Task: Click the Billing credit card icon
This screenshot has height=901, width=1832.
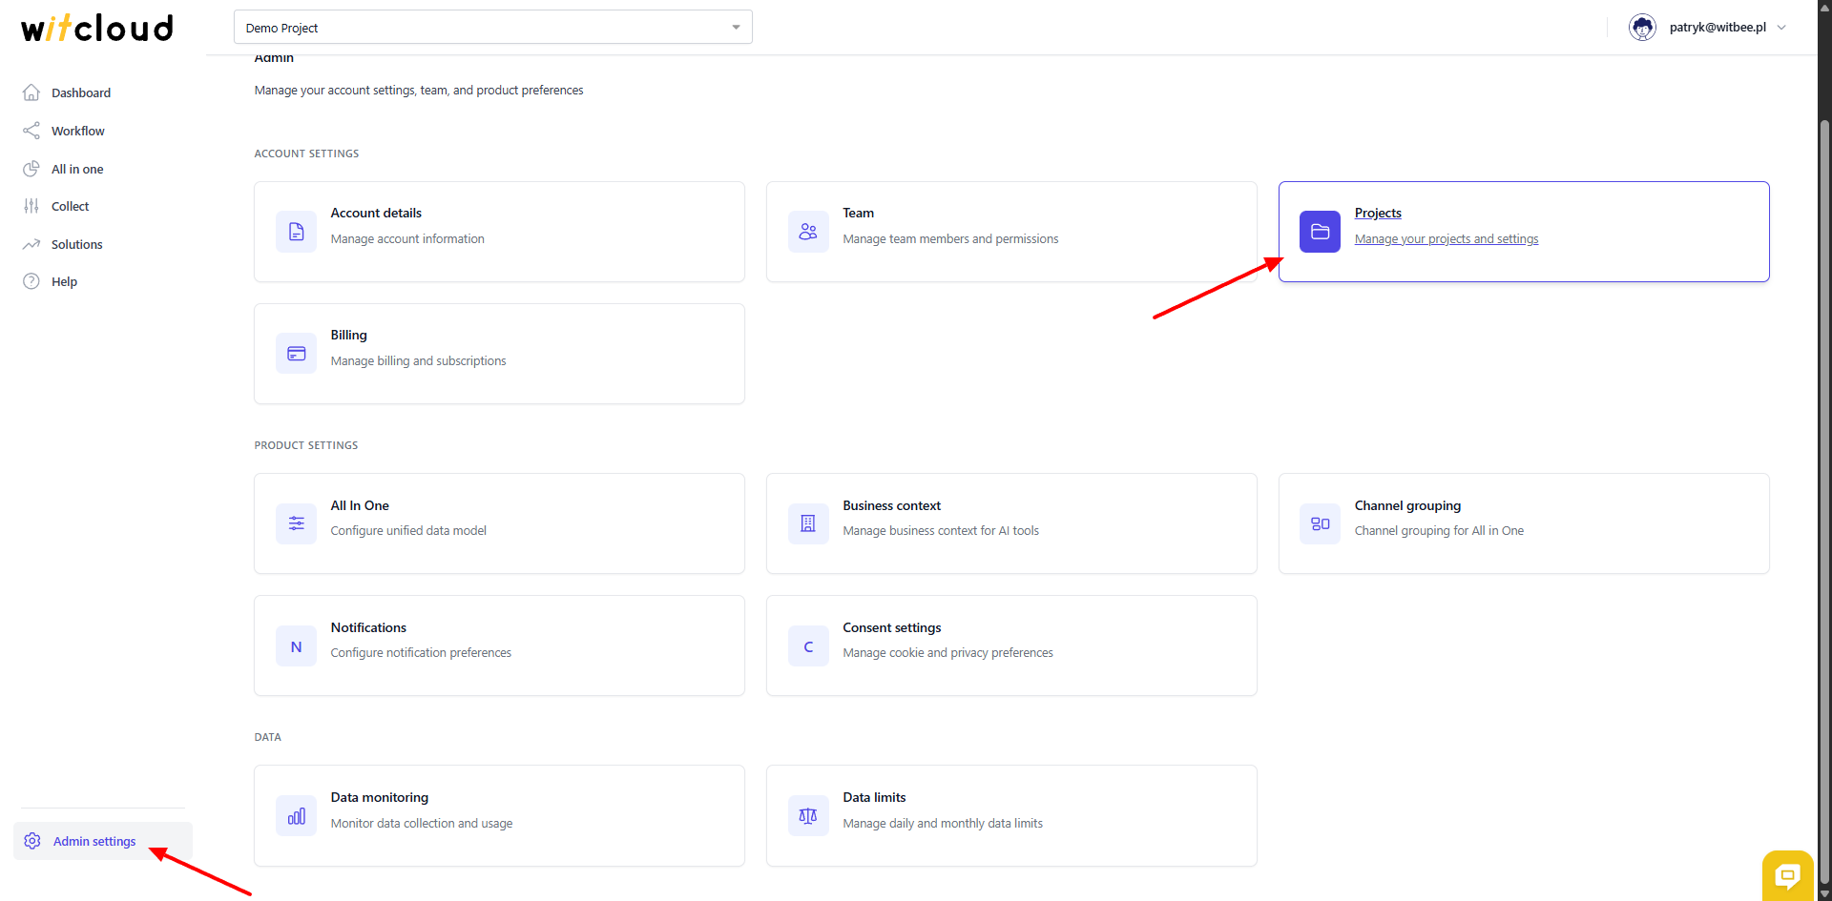Action: pyautogui.click(x=296, y=354)
